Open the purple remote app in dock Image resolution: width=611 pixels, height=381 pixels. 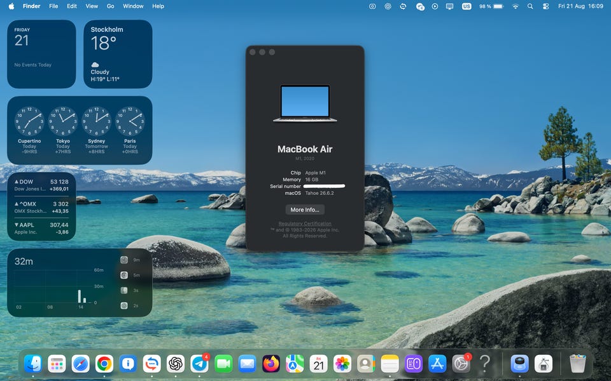[x=414, y=364]
